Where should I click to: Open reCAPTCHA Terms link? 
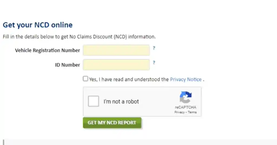pos(192,112)
